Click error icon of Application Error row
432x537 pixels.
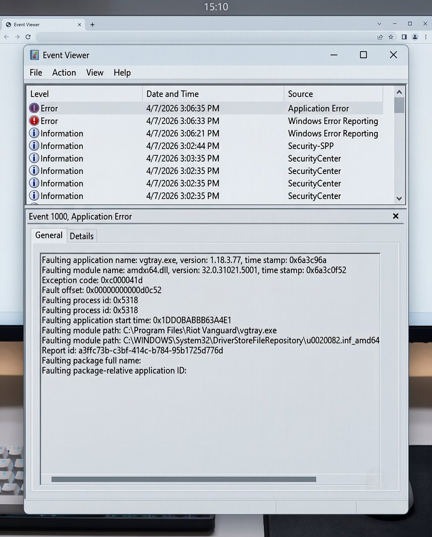pyautogui.click(x=34, y=108)
